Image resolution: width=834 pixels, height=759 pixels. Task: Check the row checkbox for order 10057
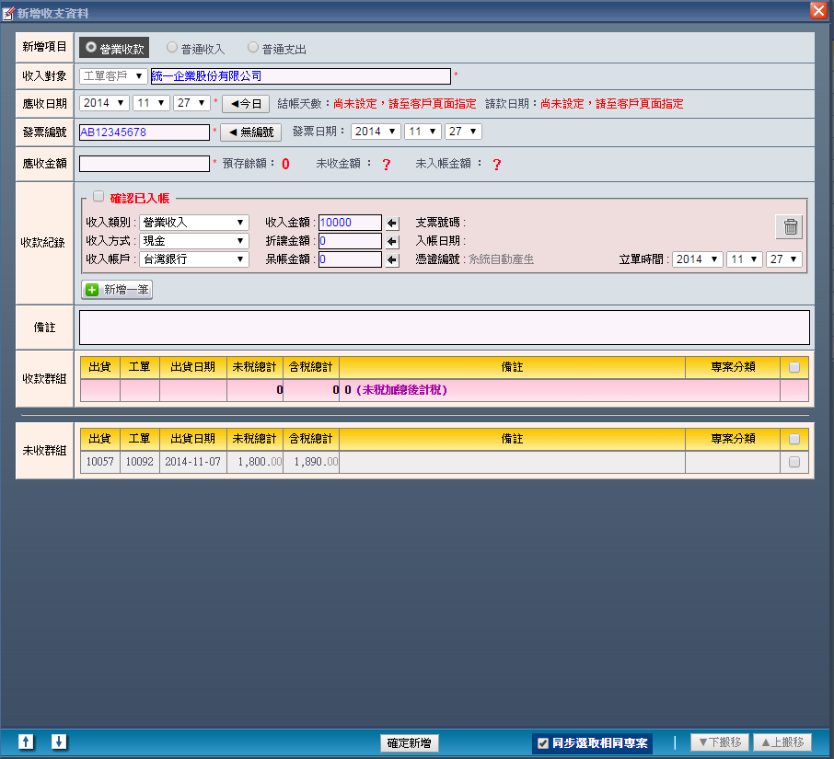tap(794, 462)
